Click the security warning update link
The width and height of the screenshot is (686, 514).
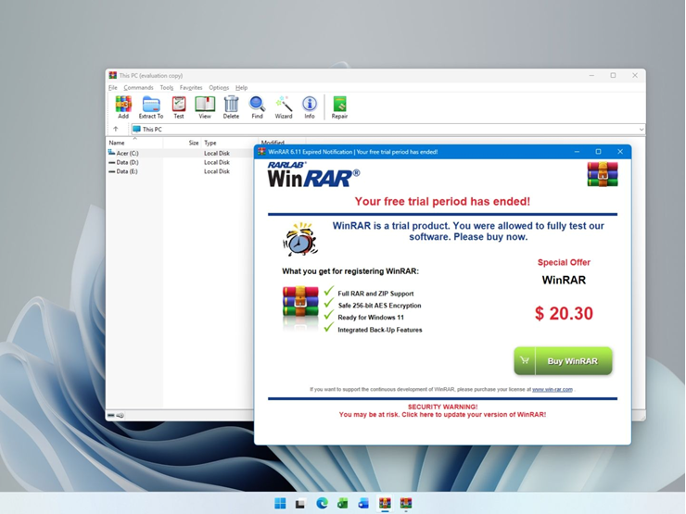click(x=442, y=414)
